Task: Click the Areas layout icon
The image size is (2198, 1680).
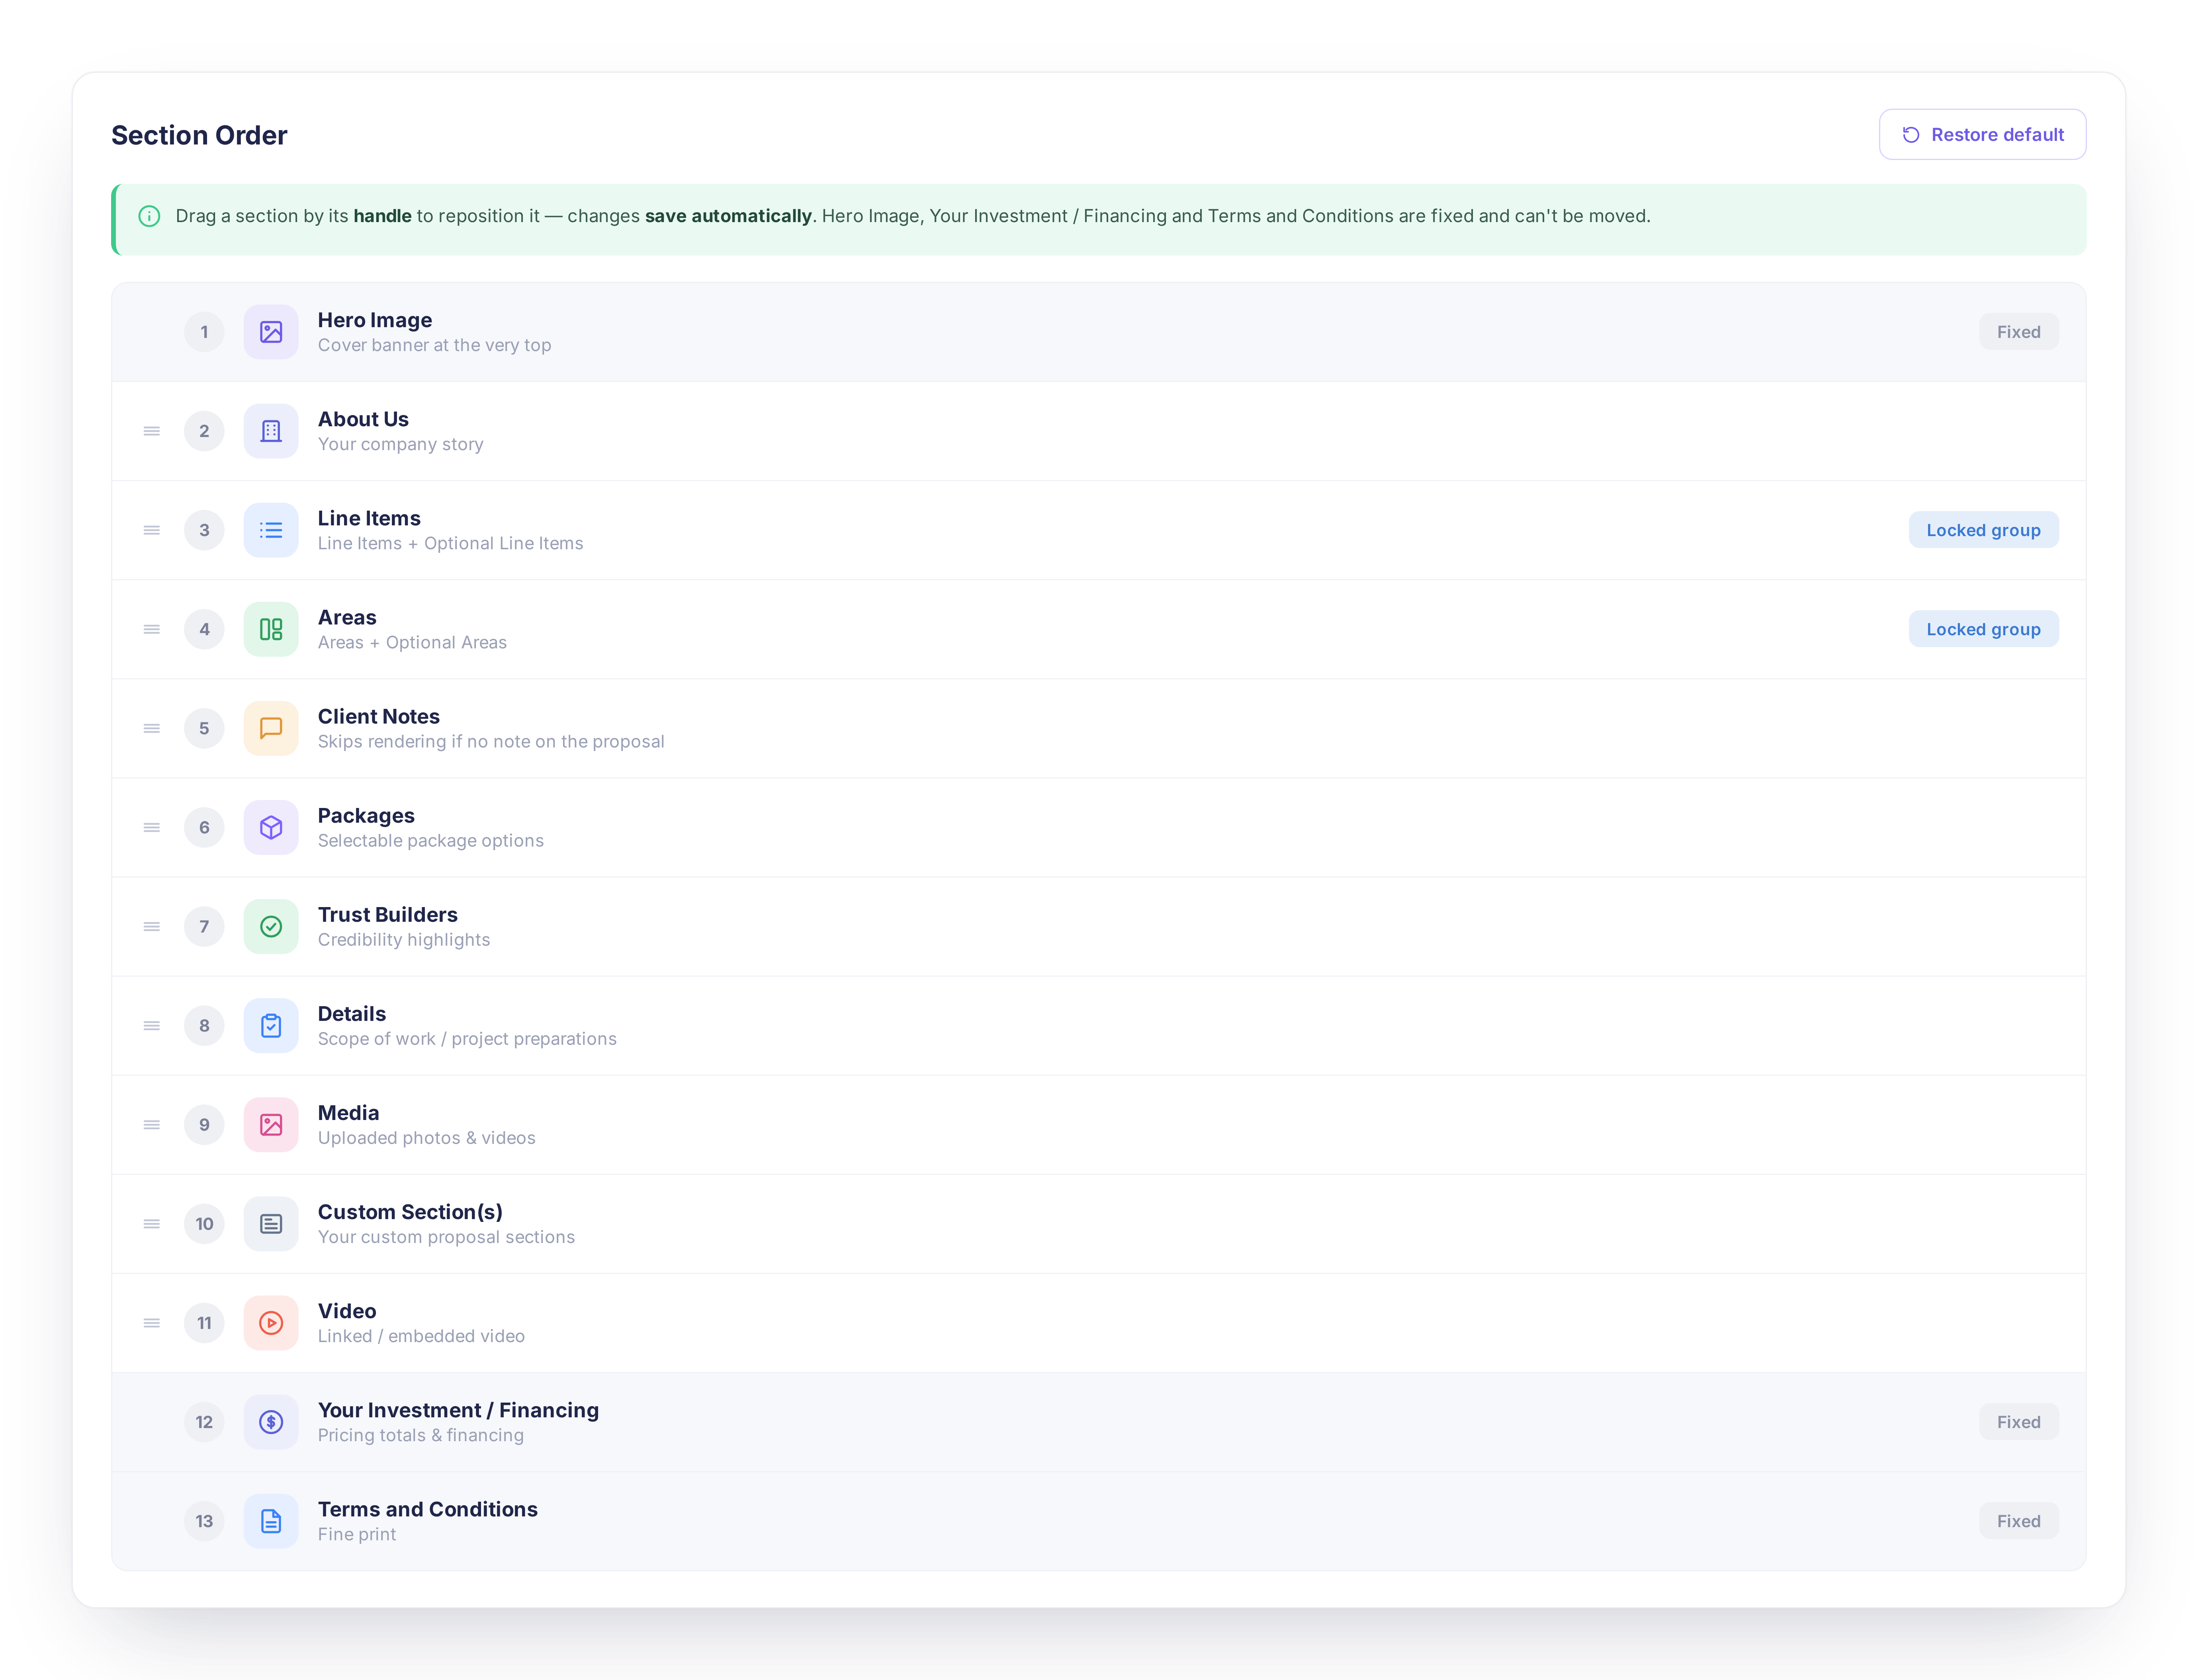Action: [x=271, y=629]
